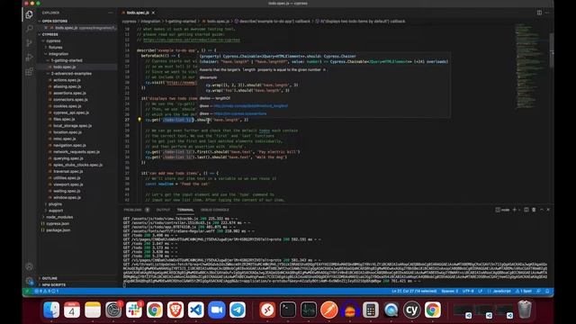Collapse the integration folder
Viewport: 576px width, 324px height.
coord(78,54)
